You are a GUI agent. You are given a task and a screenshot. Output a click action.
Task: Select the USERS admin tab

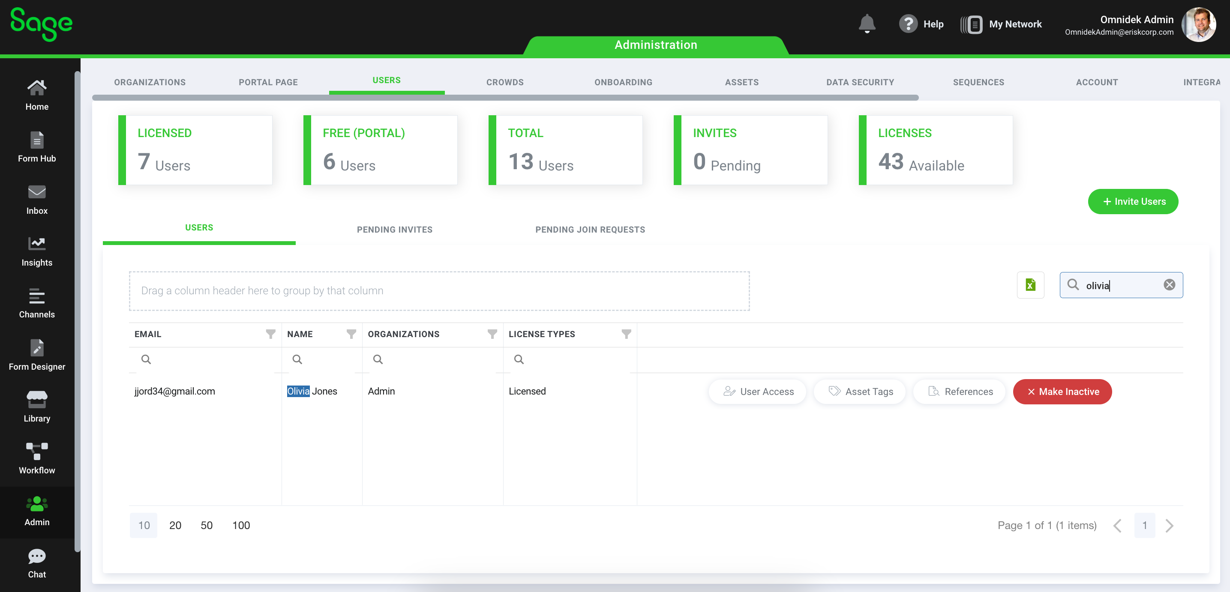tap(386, 80)
